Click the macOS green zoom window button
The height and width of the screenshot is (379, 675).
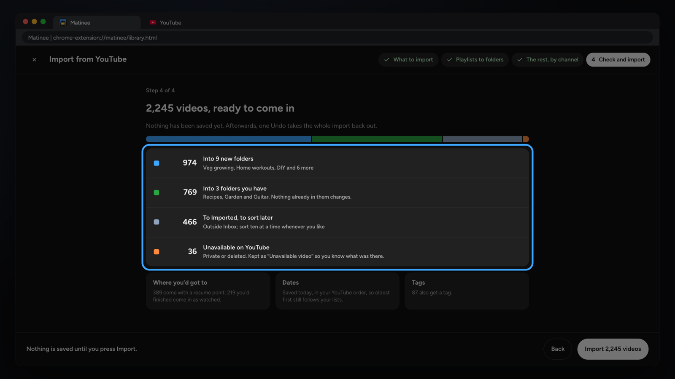click(x=43, y=21)
